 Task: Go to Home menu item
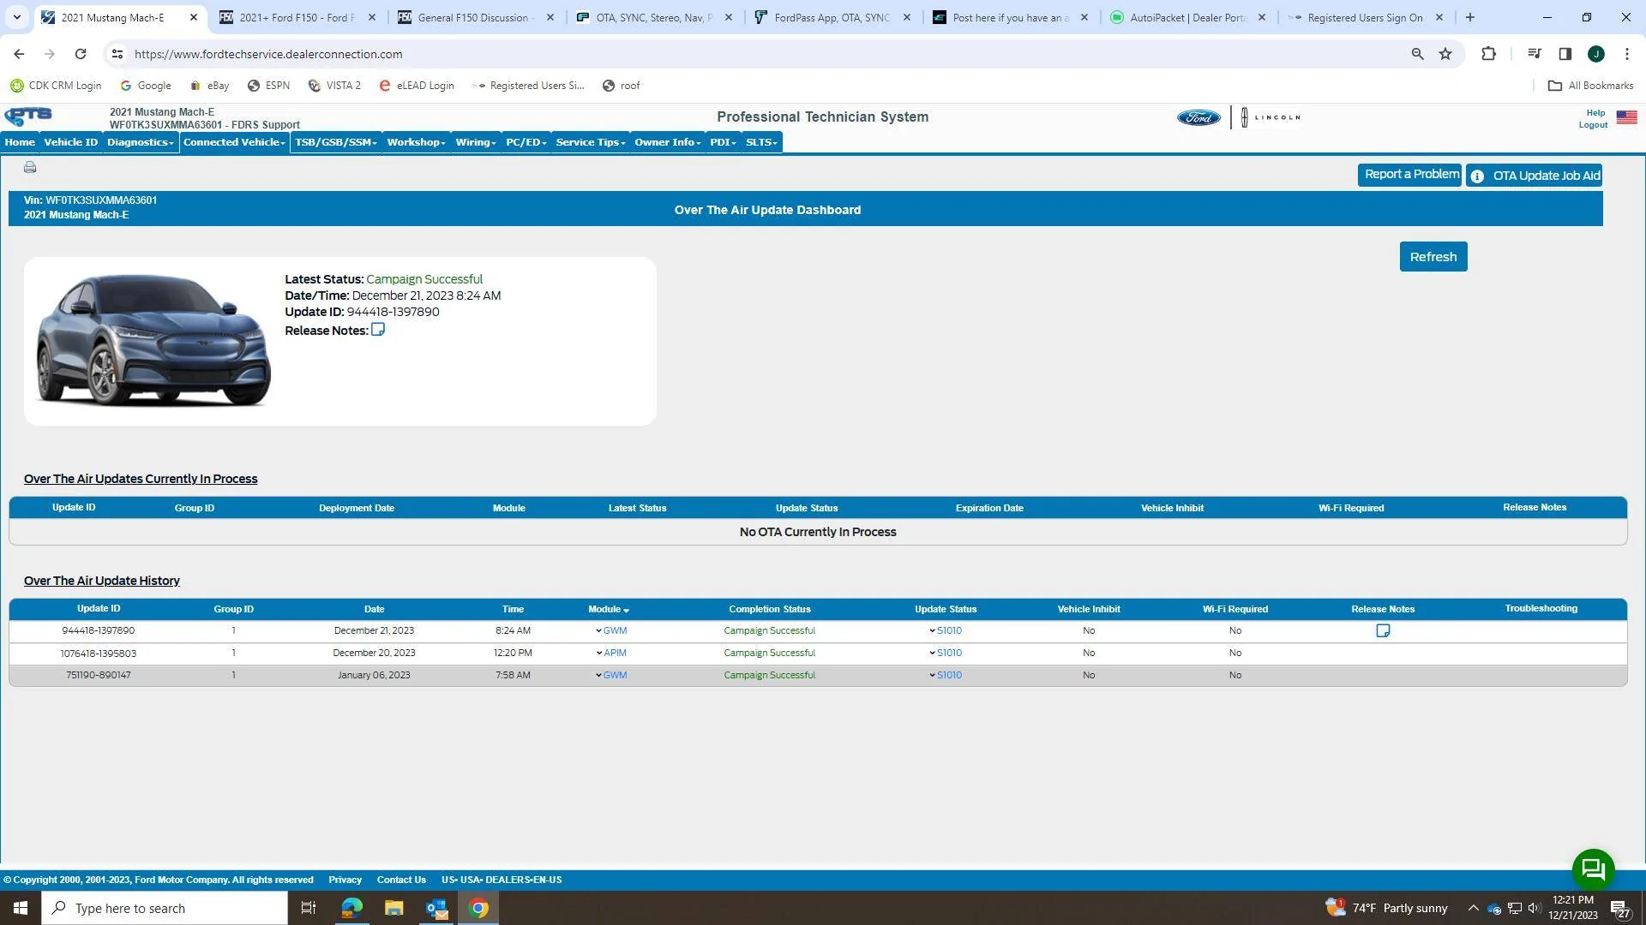pos(20,142)
